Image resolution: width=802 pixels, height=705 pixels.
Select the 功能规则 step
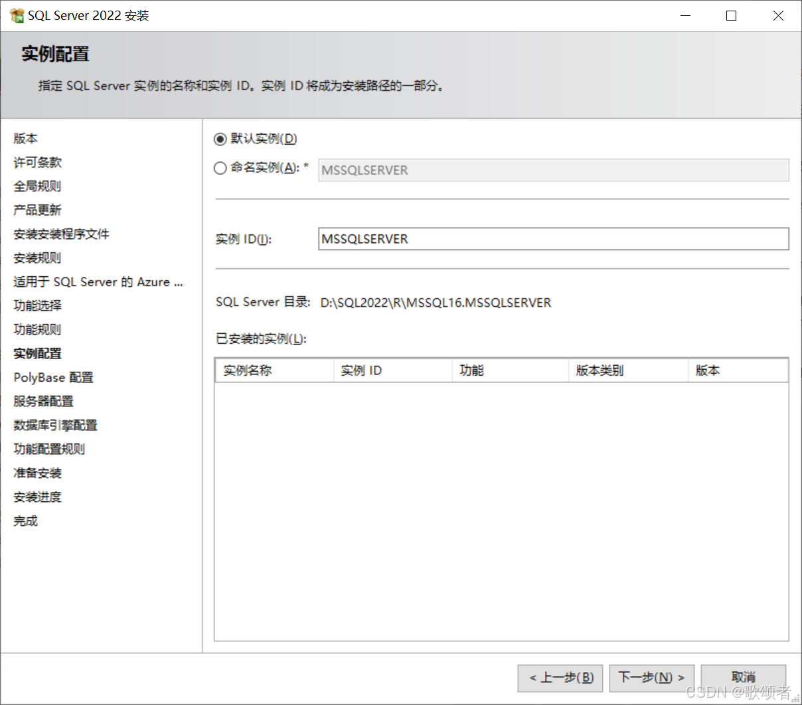[x=38, y=330]
